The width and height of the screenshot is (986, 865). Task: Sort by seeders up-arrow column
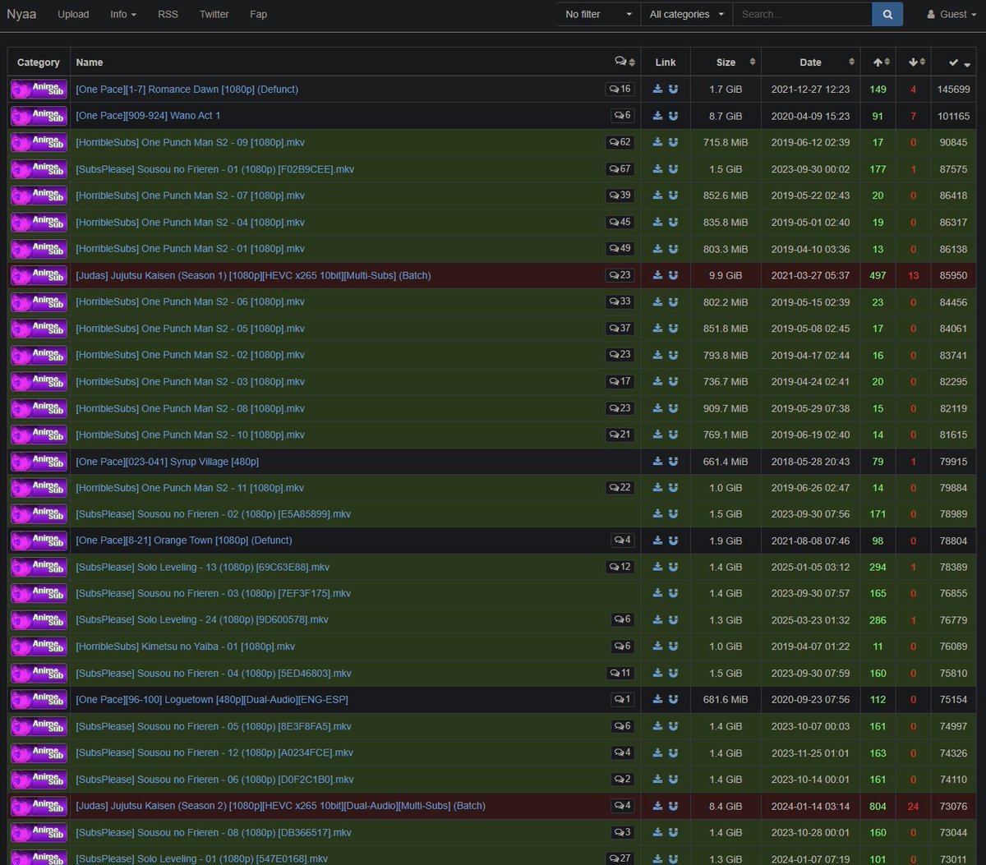[882, 62]
